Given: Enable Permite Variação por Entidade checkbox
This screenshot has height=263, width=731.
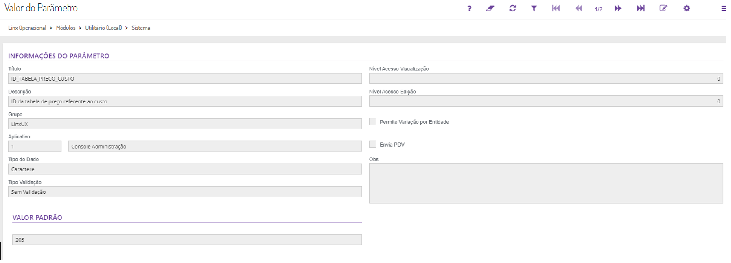Looking at the screenshot, I should click(373, 122).
